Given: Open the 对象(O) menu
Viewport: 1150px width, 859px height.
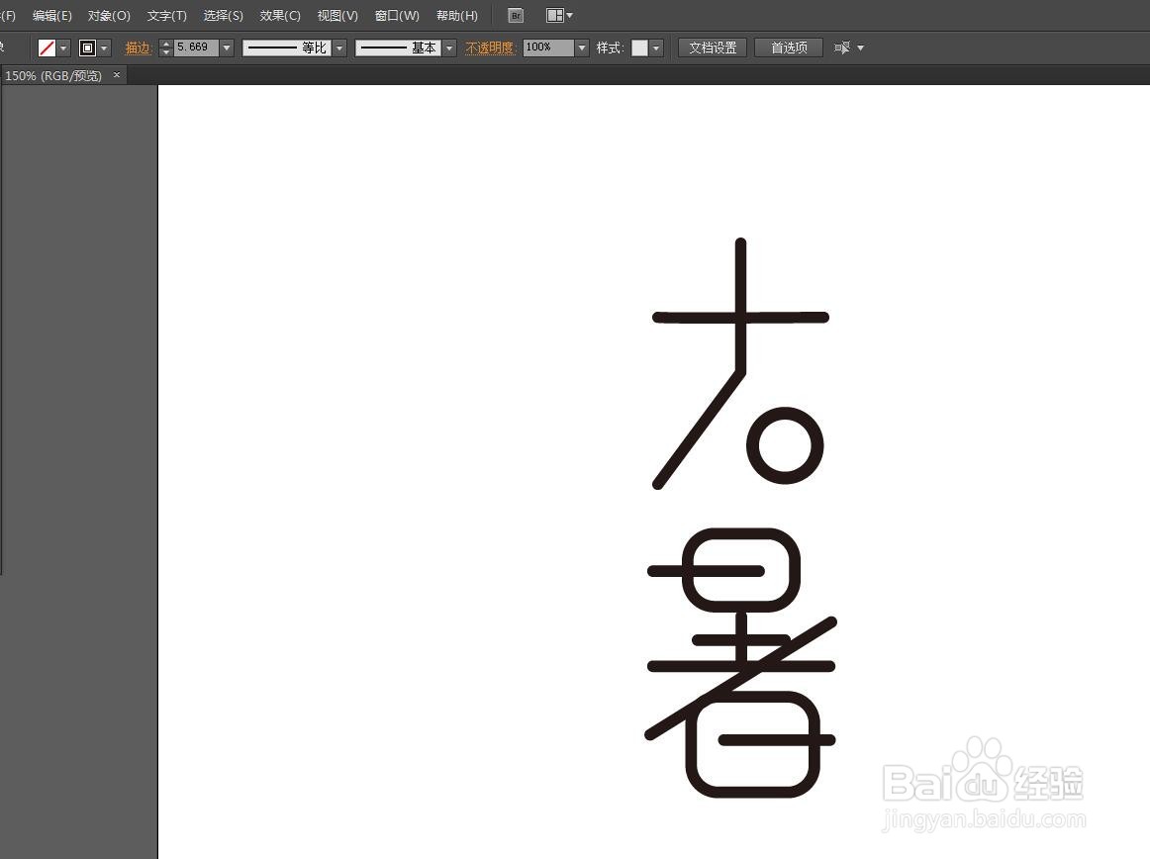Looking at the screenshot, I should coord(109,16).
